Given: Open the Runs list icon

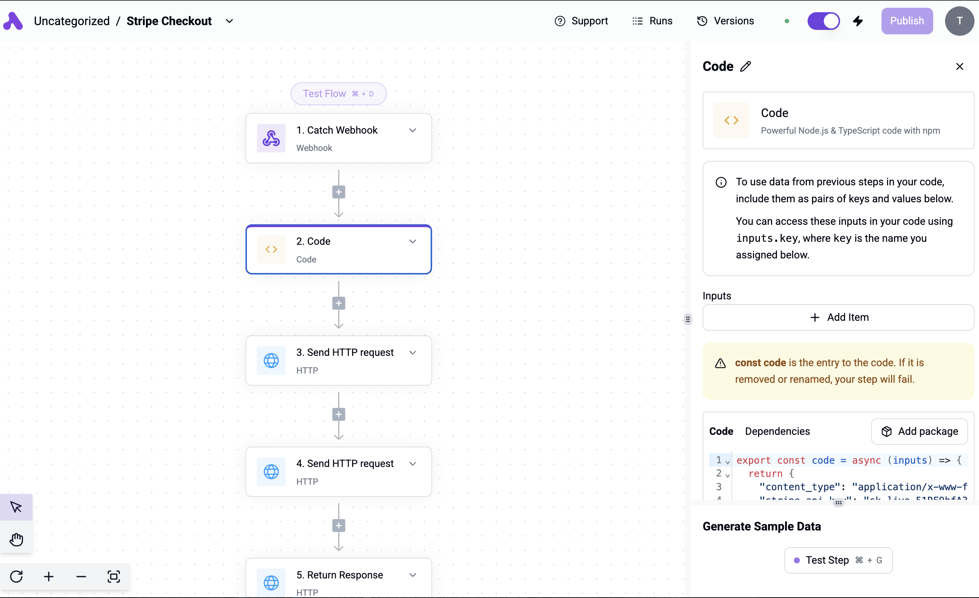Looking at the screenshot, I should [x=637, y=21].
